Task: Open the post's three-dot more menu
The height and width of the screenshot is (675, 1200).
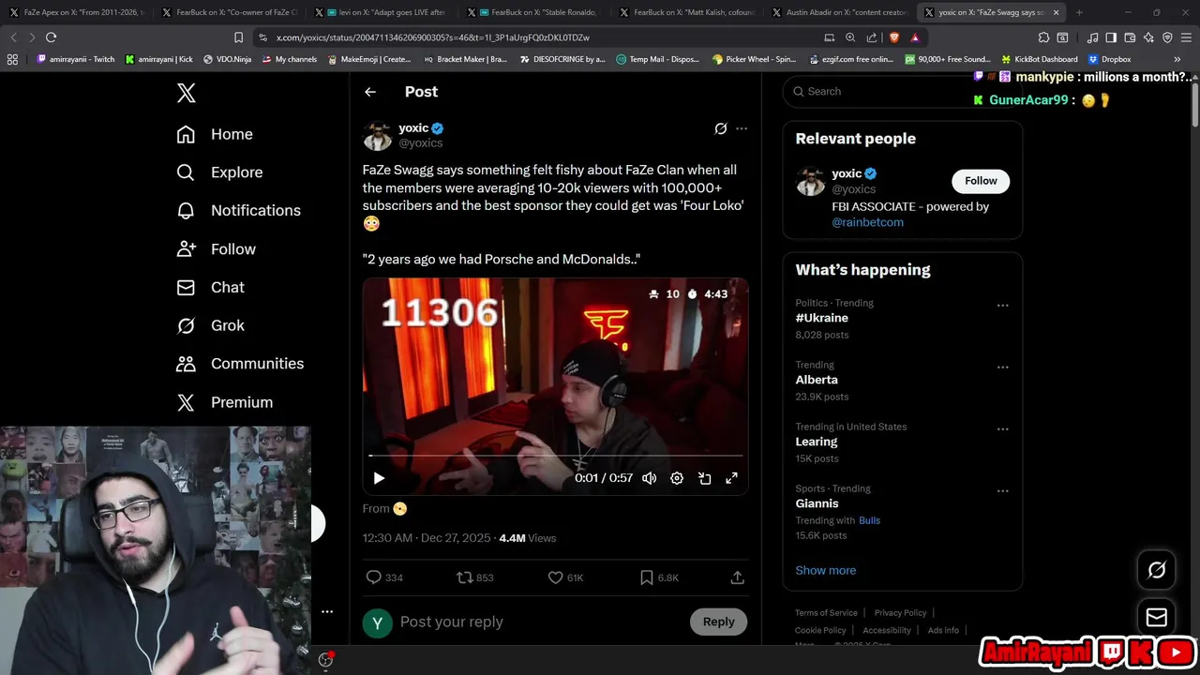Action: [x=742, y=128]
